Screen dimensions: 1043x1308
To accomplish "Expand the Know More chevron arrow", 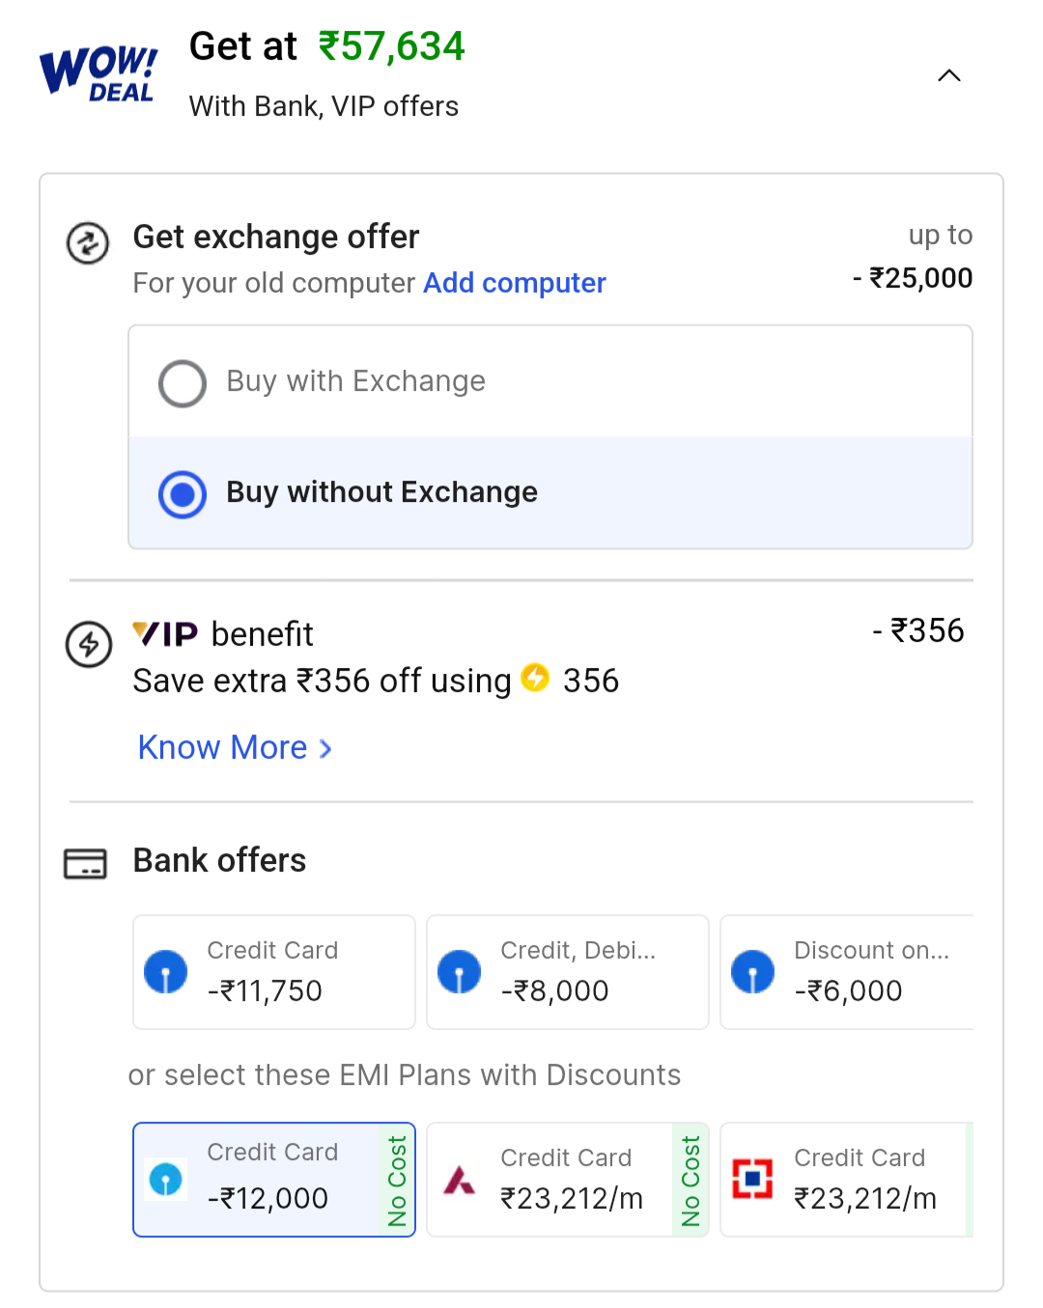I will (325, 749).
